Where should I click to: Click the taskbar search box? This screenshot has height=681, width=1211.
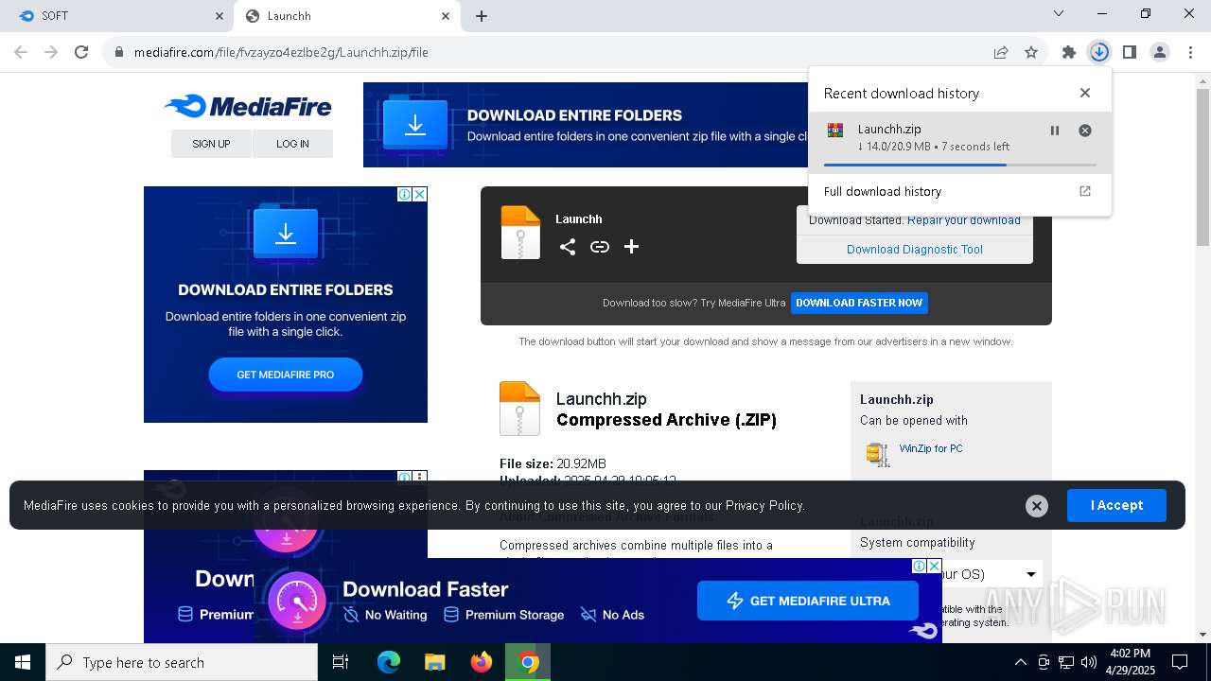182,662
